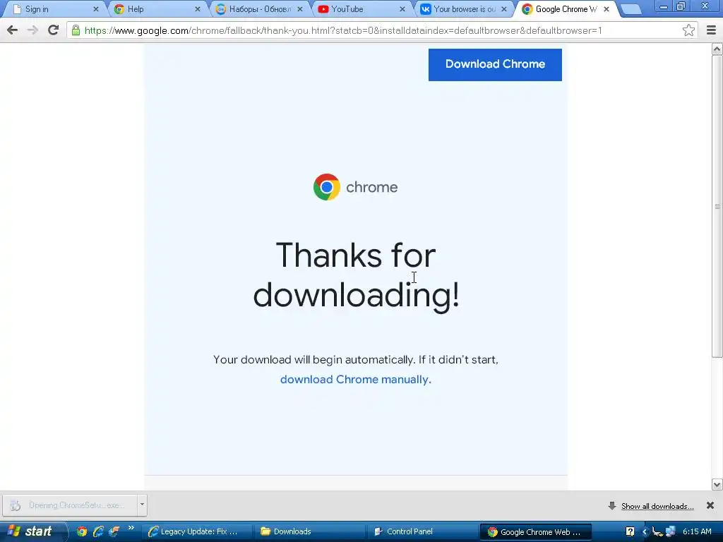The image size is (723, 542).
Task: Restore down the Chrome window
Action: click(681, 6)
